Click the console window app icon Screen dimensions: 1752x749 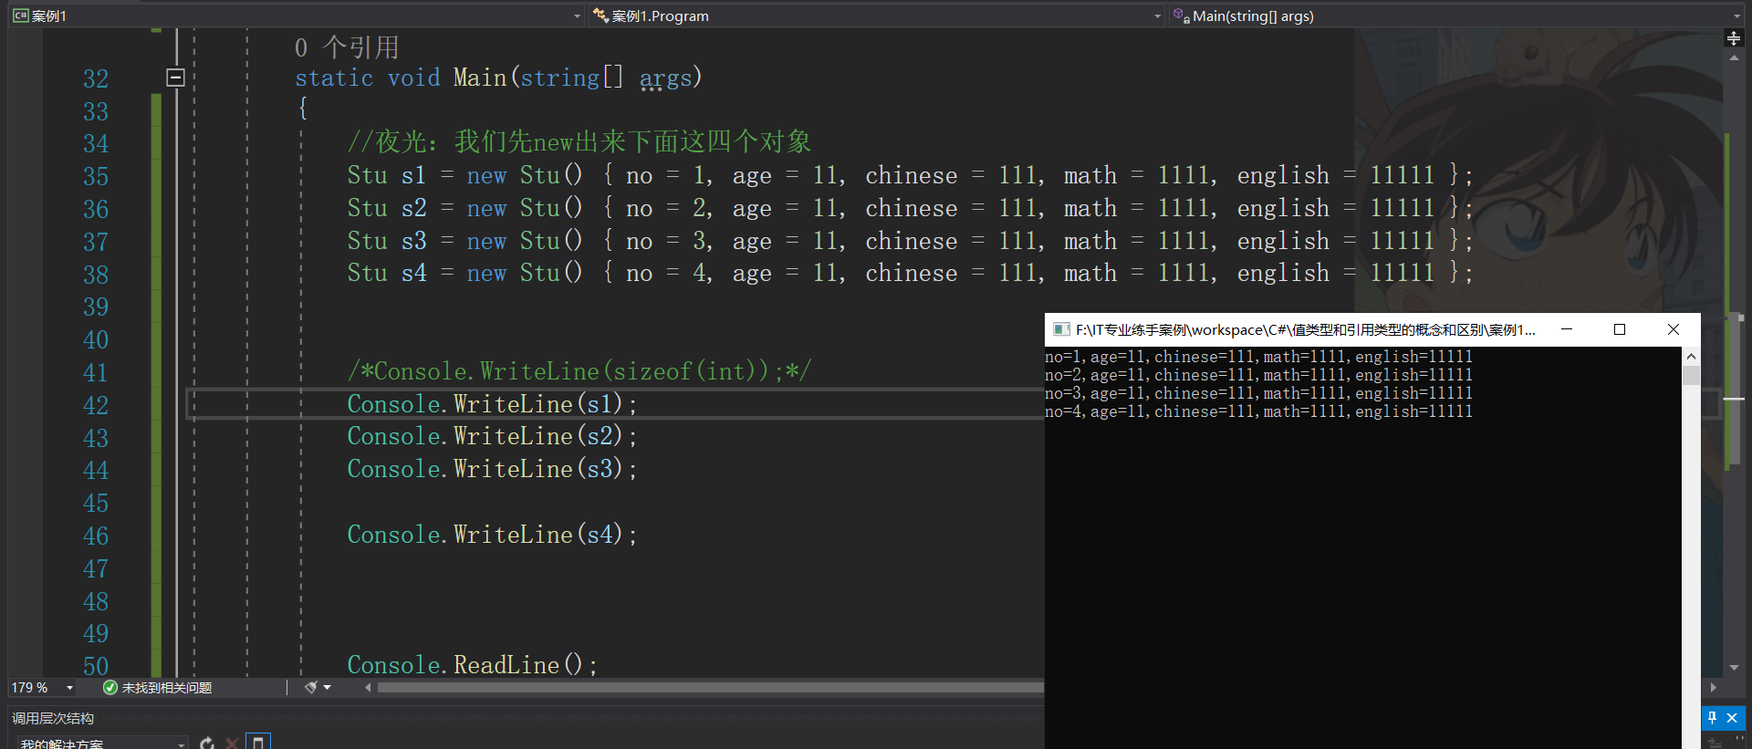click(x=1061, y=329)
